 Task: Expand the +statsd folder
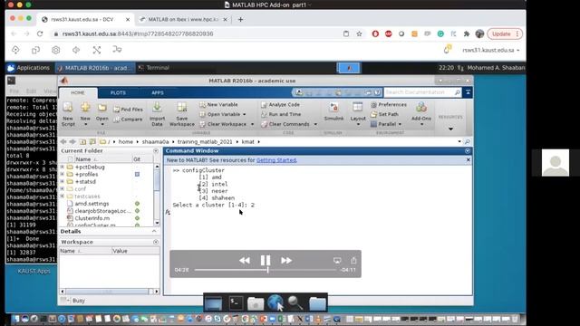63,181
